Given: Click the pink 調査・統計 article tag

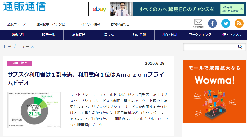Looking at the screenshot, I should [20, 63].
